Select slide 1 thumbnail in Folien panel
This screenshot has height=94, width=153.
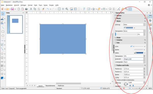click(x=15, y=24)
